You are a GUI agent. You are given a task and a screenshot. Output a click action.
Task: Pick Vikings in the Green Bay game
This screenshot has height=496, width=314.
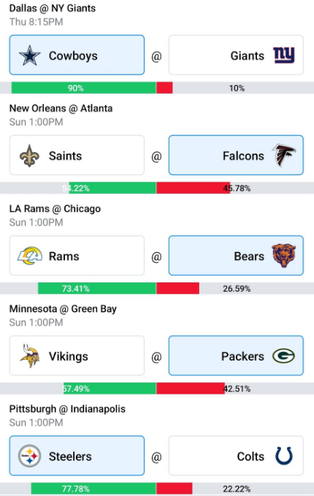click(77, 356)
